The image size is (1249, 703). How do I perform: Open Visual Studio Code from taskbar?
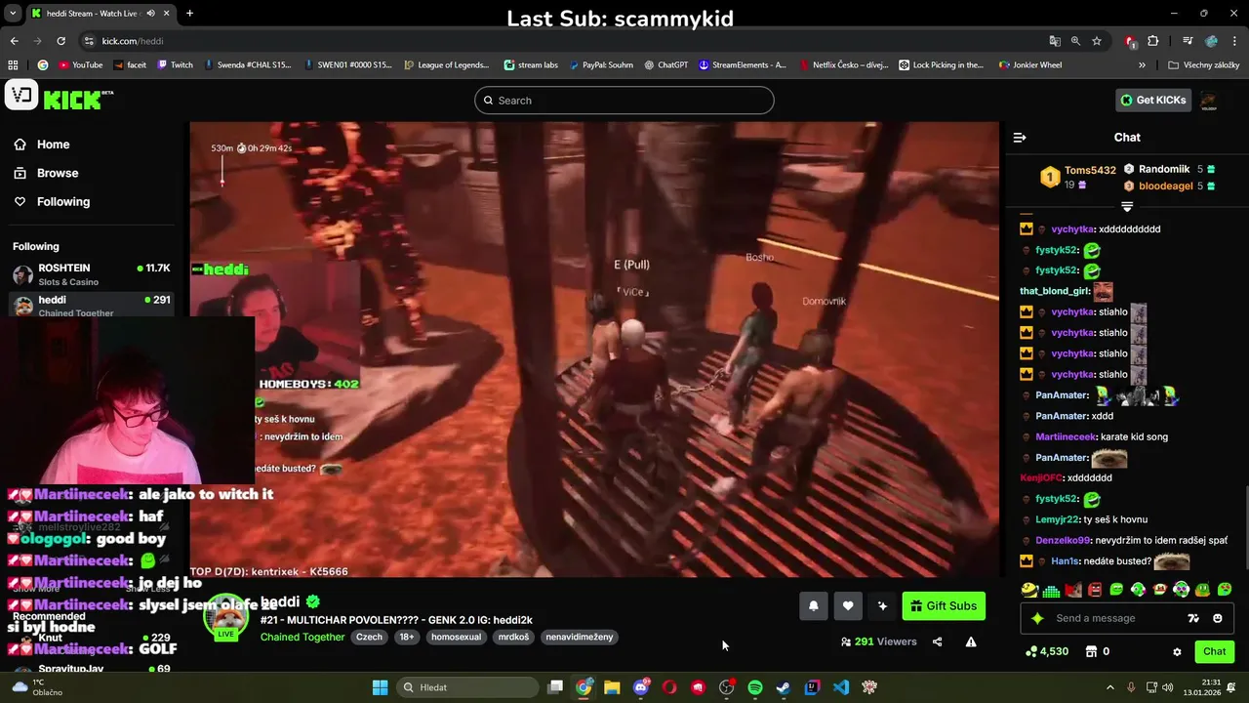[x=840, y=687]
